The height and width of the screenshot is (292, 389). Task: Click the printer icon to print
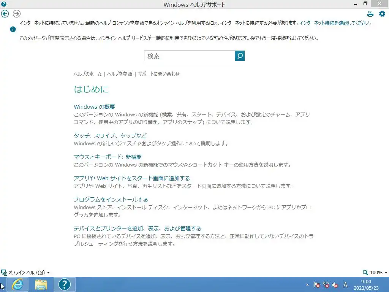pos(370,14)
